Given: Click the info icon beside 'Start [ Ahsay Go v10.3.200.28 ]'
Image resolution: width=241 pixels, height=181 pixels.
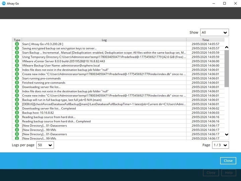Looking at the screenshot, I should 17,44.
